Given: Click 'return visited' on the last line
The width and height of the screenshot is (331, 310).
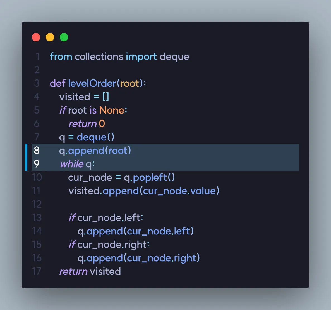Looking at the screenshot, I should pos(90,271).
